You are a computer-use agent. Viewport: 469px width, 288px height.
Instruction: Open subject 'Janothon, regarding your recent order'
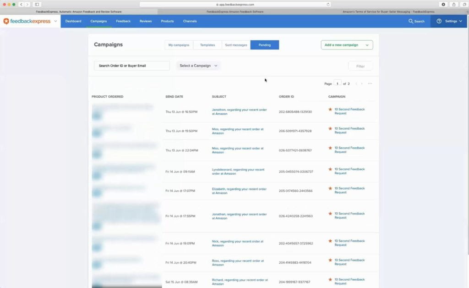(239, 111)
